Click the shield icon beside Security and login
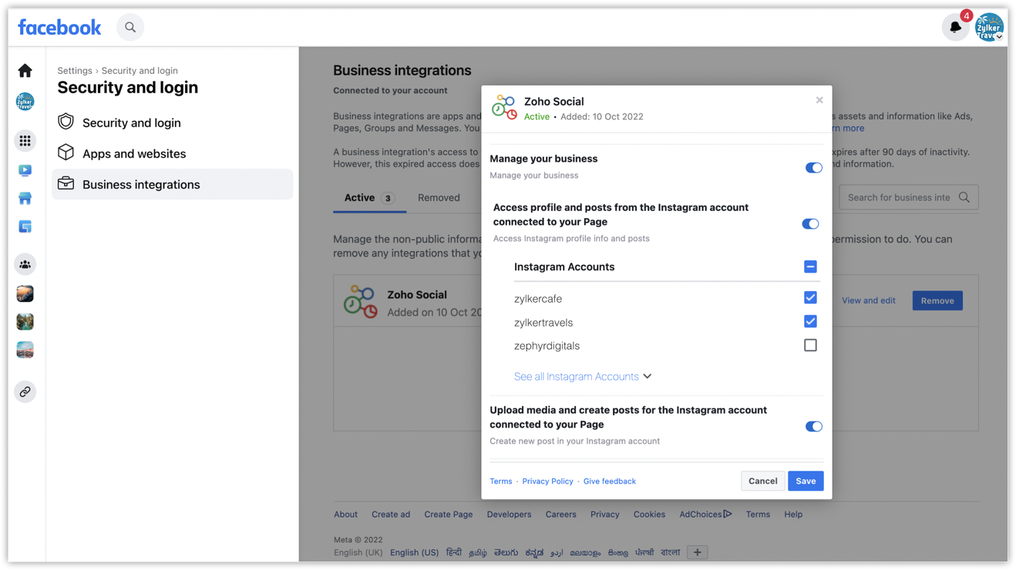Viewport: 1016px width, 570px height. [66, 122]
